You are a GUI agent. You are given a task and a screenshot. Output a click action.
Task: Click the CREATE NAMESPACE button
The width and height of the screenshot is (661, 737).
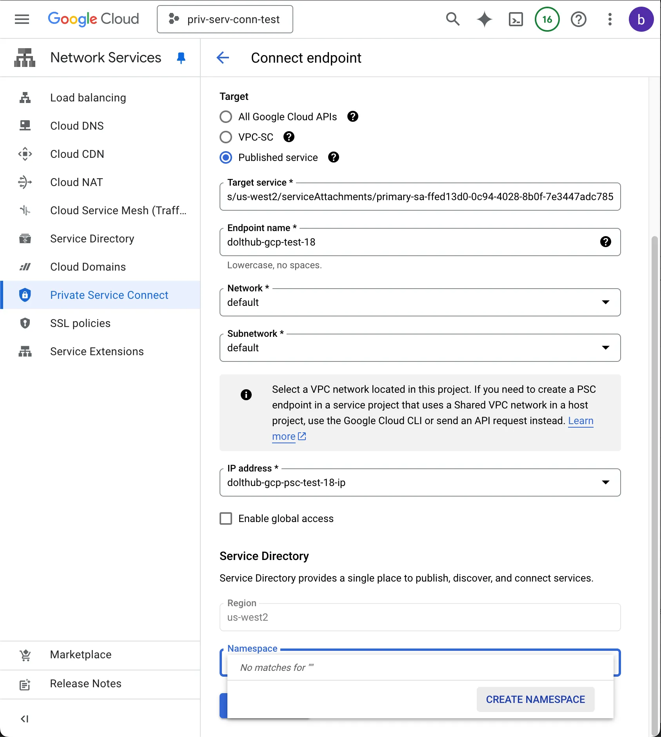(535, 699)
